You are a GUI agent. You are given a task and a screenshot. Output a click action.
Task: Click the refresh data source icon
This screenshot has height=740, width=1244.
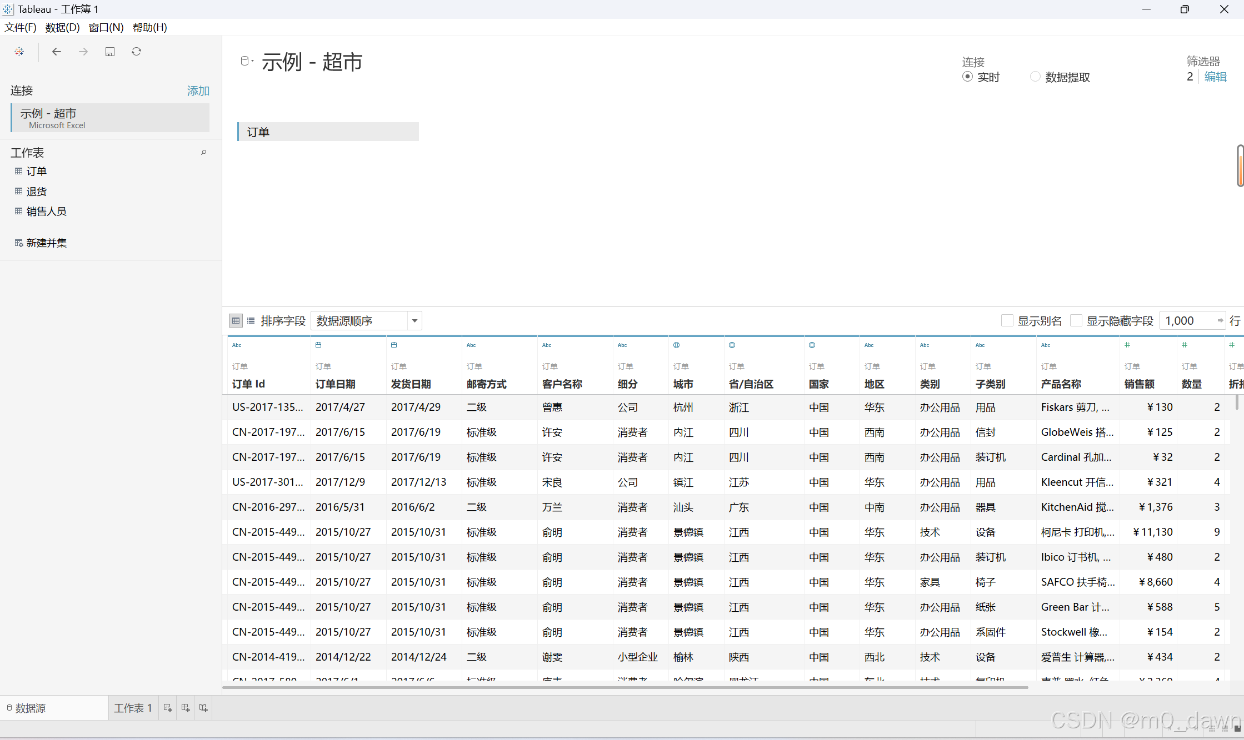click(136, 52)
